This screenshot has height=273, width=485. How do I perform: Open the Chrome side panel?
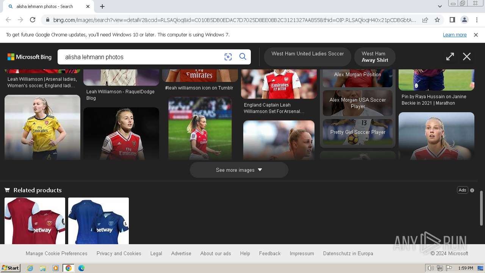[452, 20]
